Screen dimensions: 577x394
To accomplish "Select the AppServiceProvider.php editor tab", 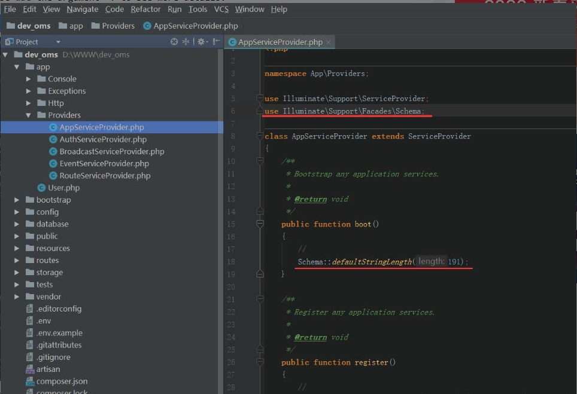I will click(x=280, y=42).
